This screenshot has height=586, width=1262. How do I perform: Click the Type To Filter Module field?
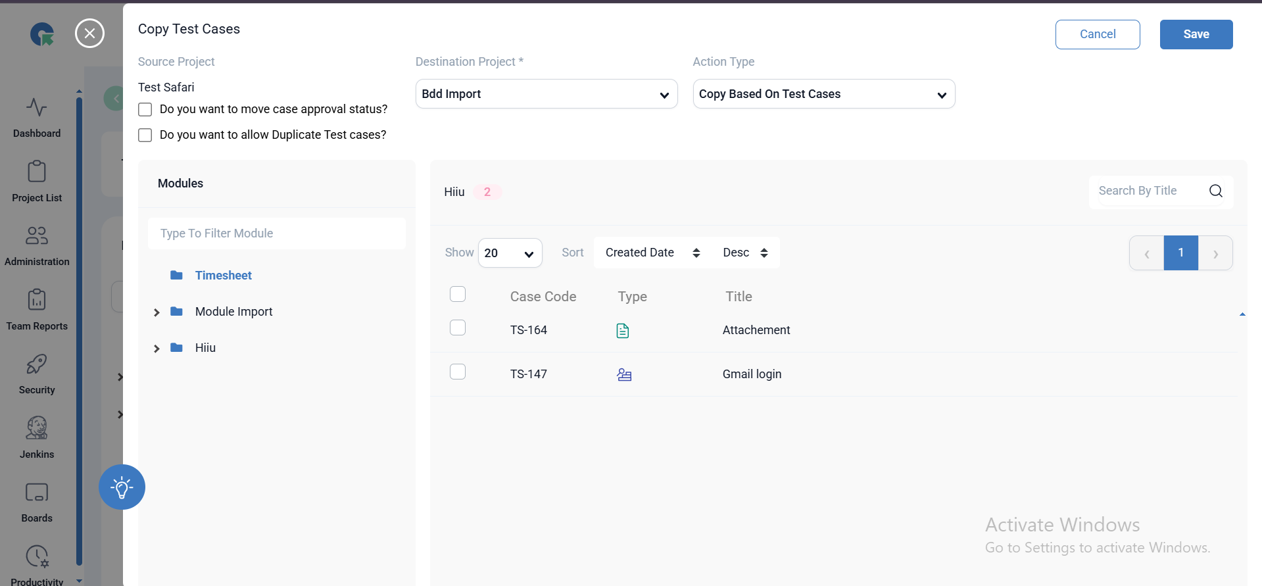pos(276,233)
